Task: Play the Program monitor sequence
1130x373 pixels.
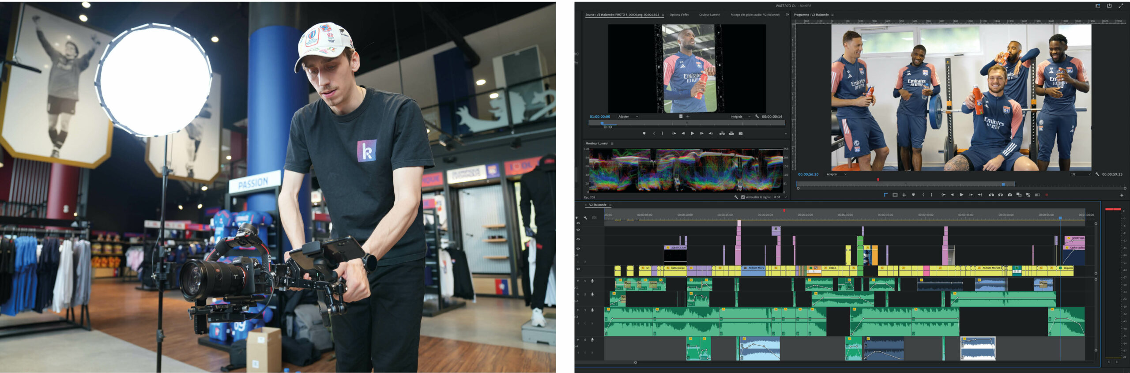Action: point(961,195)
